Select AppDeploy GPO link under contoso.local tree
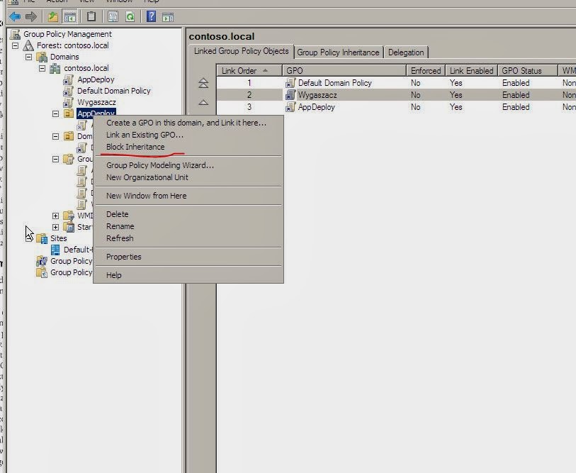Screen dimensions: 576x473 tap(96, 80)
